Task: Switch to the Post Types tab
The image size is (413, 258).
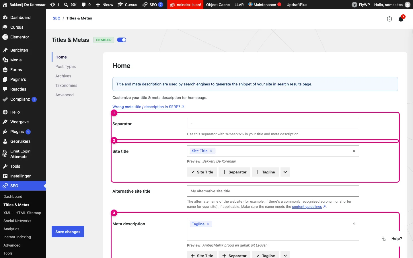Action: [x=66, y=67]
